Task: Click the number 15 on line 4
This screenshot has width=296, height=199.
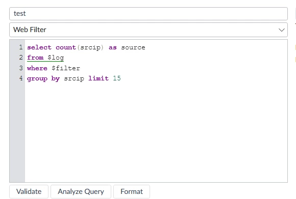Action: click(x=117, y=78)
